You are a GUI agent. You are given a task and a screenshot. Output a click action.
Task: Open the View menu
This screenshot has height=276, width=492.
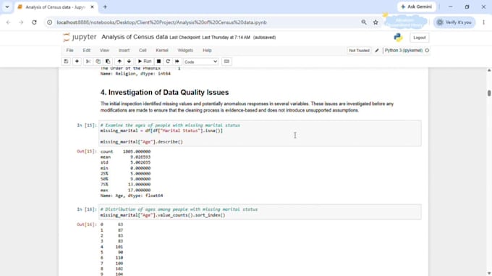(104, 51)
